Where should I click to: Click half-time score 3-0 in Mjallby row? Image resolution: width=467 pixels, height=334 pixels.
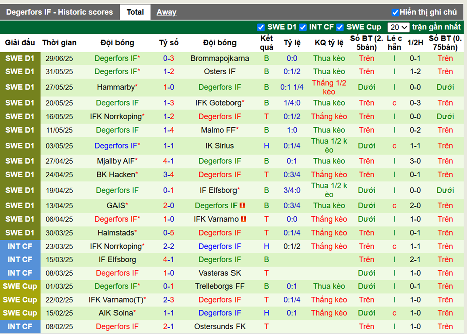coord(415,161)
